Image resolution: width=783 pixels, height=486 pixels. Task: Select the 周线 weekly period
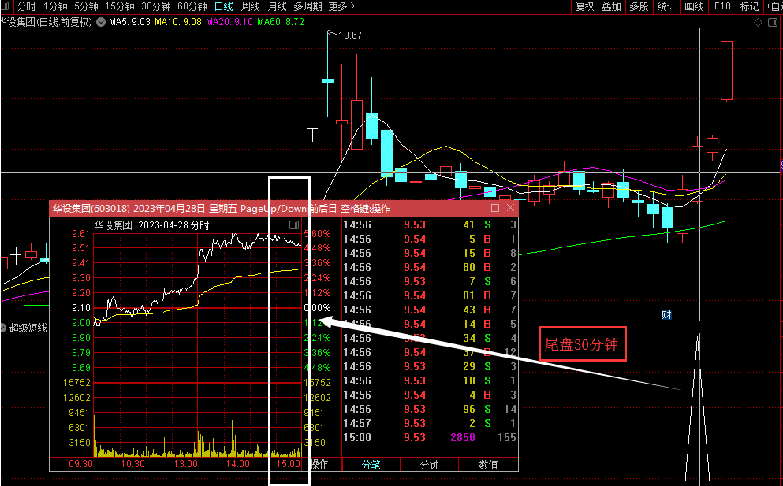click(x=251, y=6)
